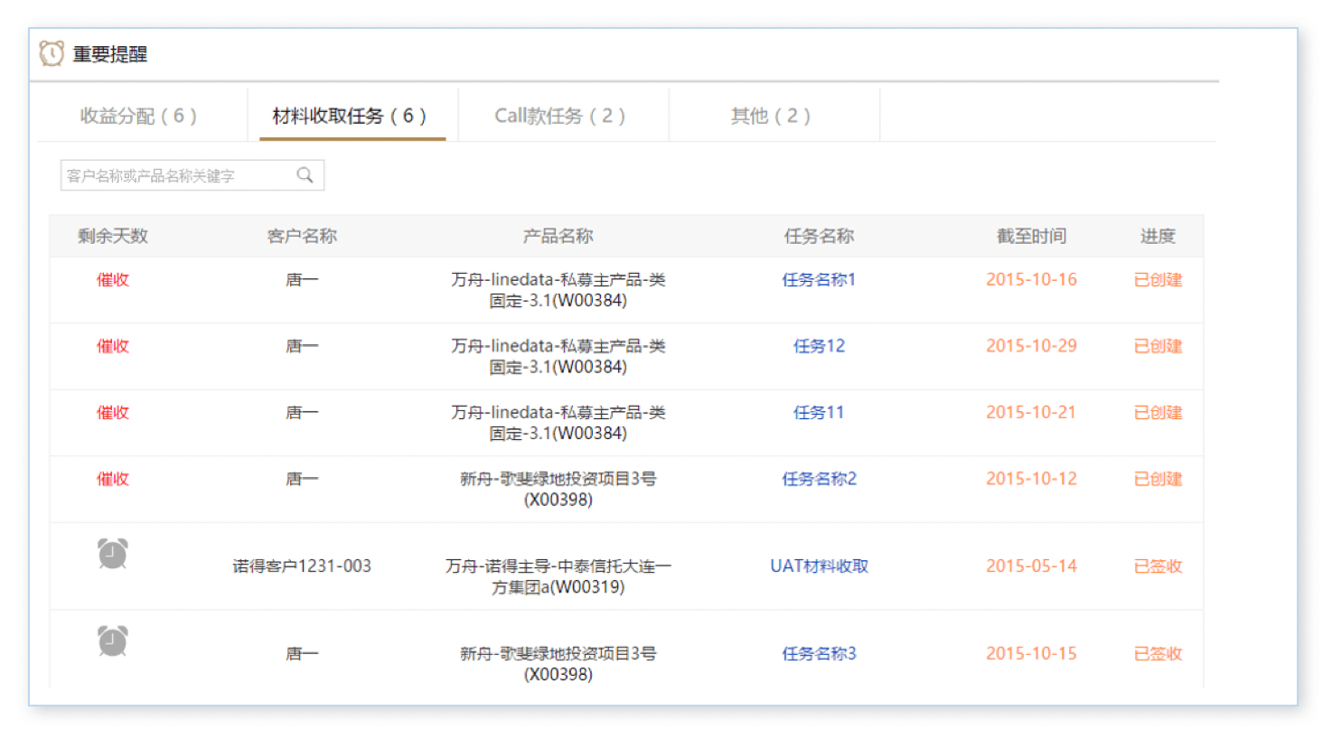1332x739 pixels.
Task: Click deadline 2015-10-29
Action: [x=1031, y=346]
